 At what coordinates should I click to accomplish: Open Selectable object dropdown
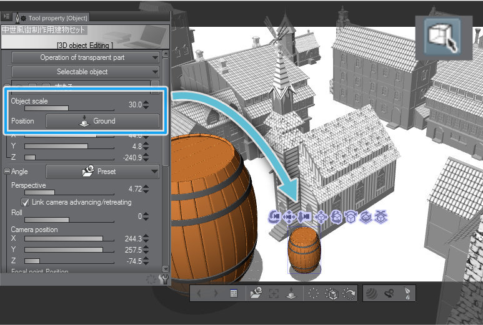(x=86, y=72)
